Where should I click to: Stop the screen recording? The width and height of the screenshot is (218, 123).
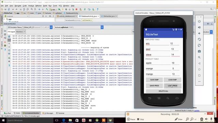tap(140, 119)
